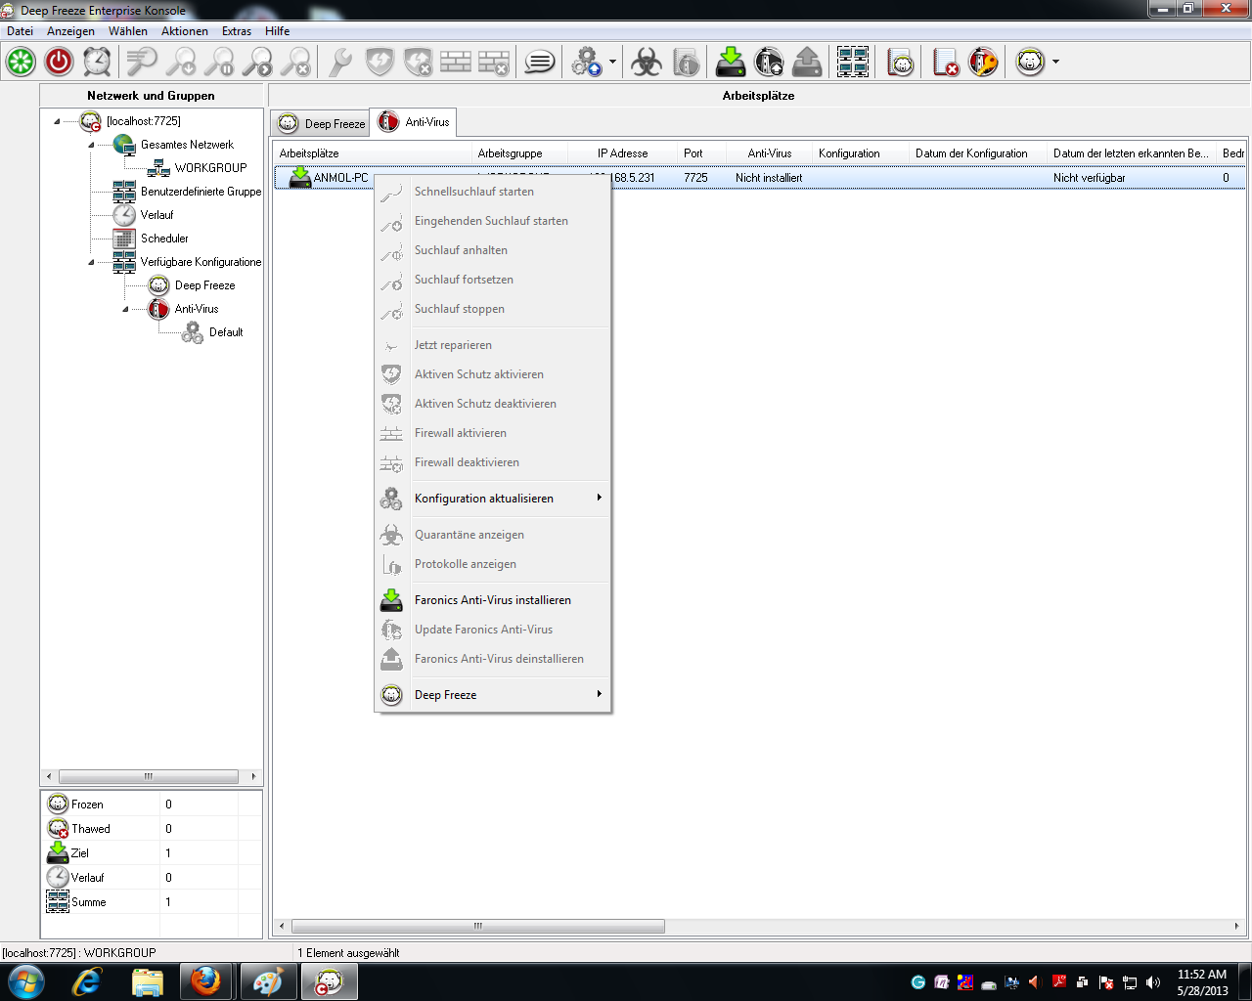
Task: Click the select all workstations grid icon
Action: [853, 62]
